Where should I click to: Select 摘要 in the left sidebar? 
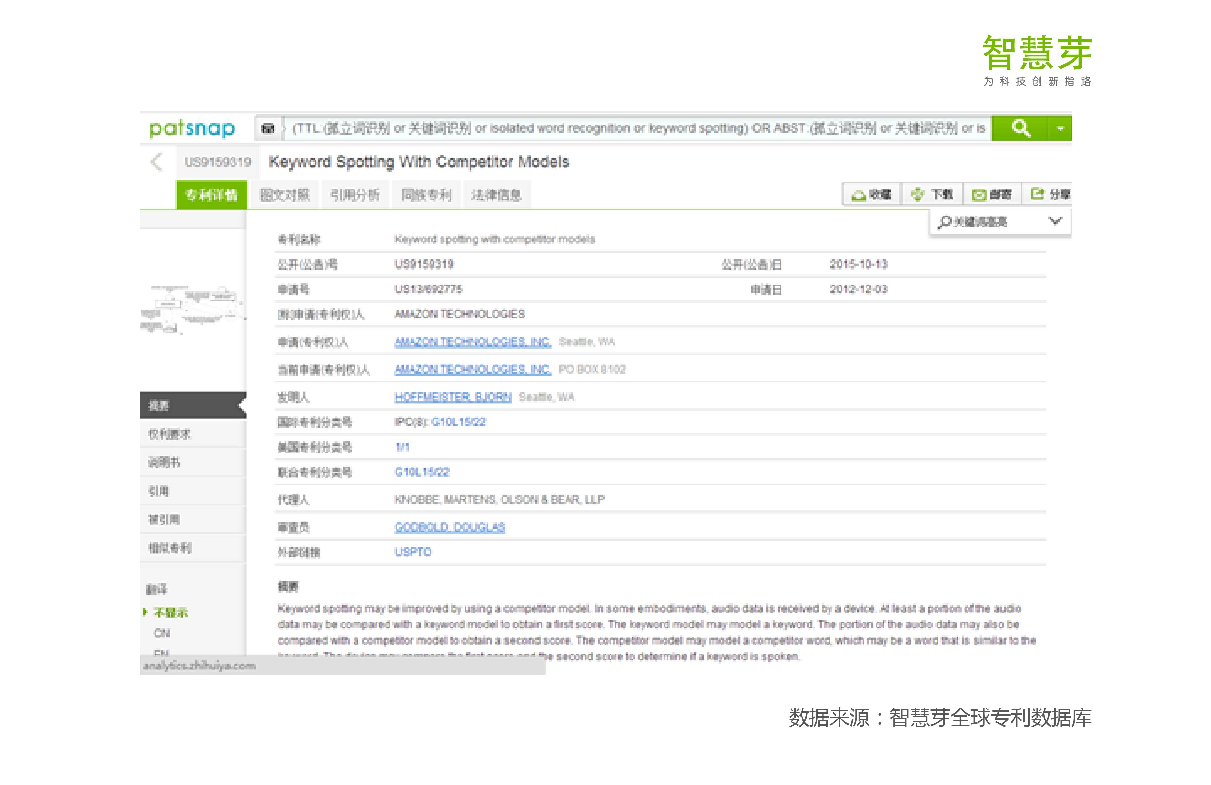(x=193, y=405)
